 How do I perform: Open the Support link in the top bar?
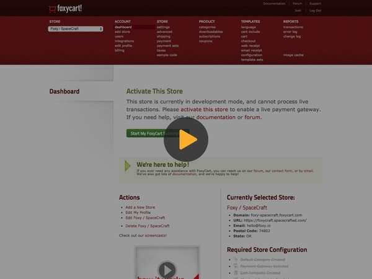coord(315,4)
